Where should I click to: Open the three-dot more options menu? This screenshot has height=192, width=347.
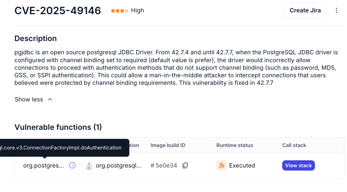(336, 10)
